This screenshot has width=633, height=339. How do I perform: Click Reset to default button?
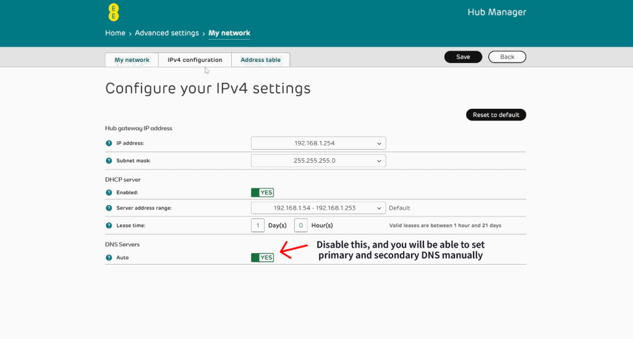click(x=496, y=114)
